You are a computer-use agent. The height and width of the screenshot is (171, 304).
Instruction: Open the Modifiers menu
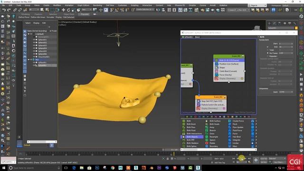coord(57,5)
